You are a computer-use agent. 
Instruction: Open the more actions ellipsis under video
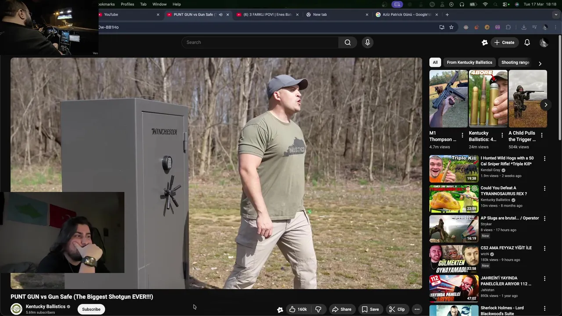[417, 309]
